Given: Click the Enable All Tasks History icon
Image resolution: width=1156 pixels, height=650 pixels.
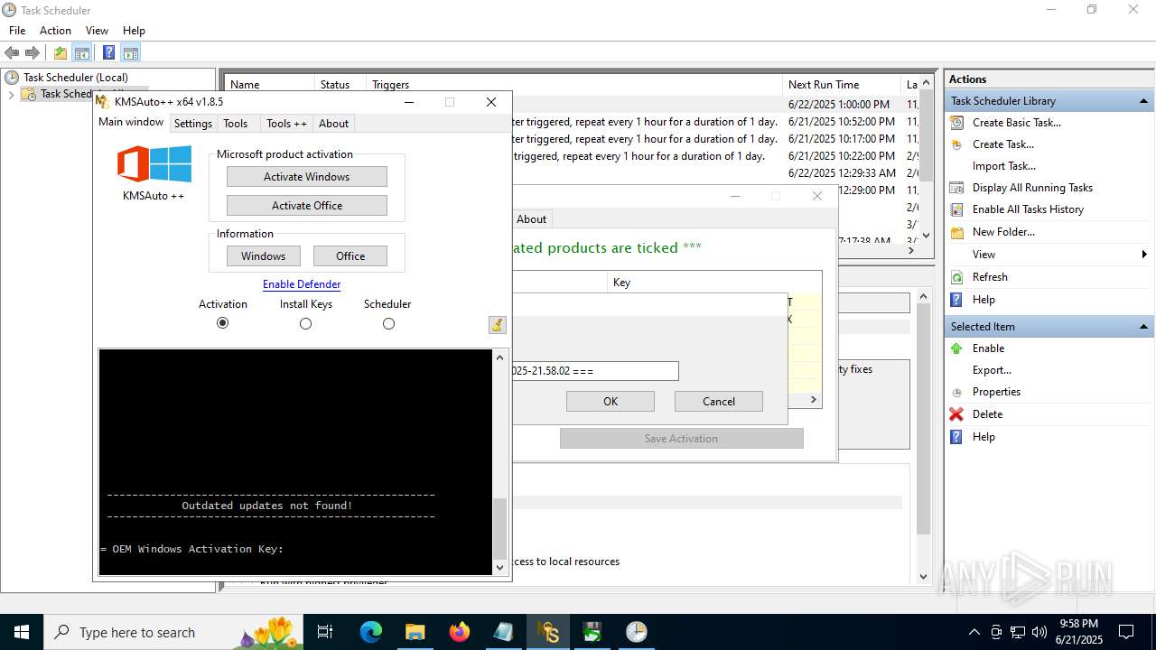Looking at the screenshot, I should click(x=956, y=209).
